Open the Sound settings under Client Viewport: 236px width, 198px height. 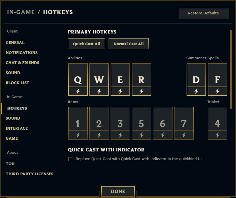pyautogui.click(x=13, y=73)
